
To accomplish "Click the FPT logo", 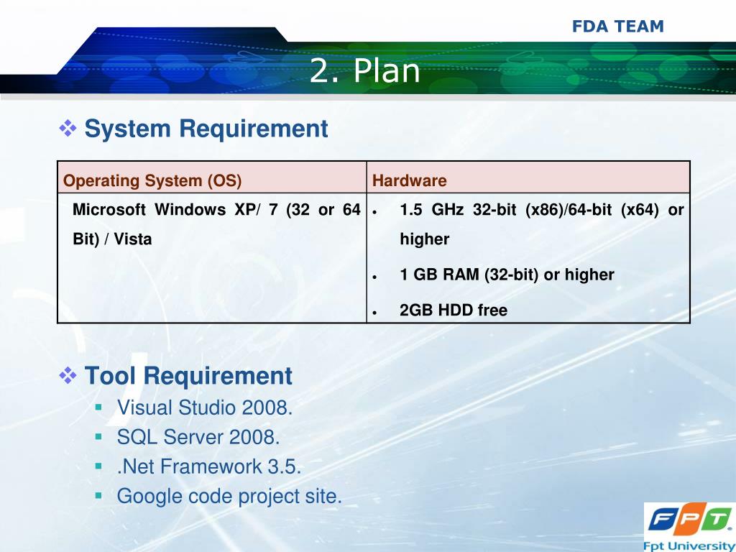I will tap(689, 520).
